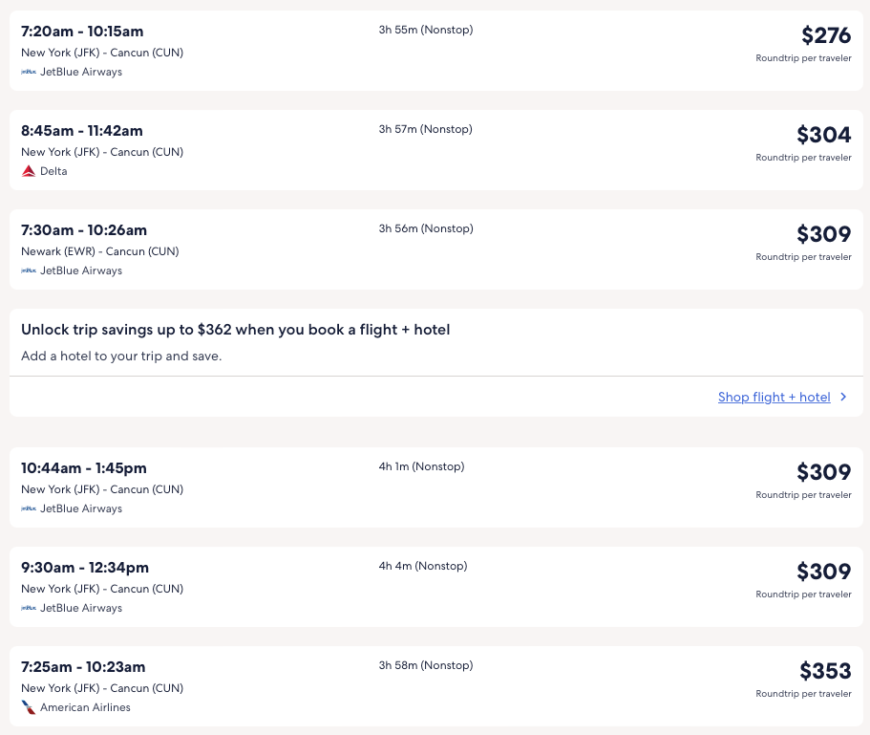870x735 pixels.
Task: Click the 4h 4m (Nonstop) duration label
Action: point(422,566)
